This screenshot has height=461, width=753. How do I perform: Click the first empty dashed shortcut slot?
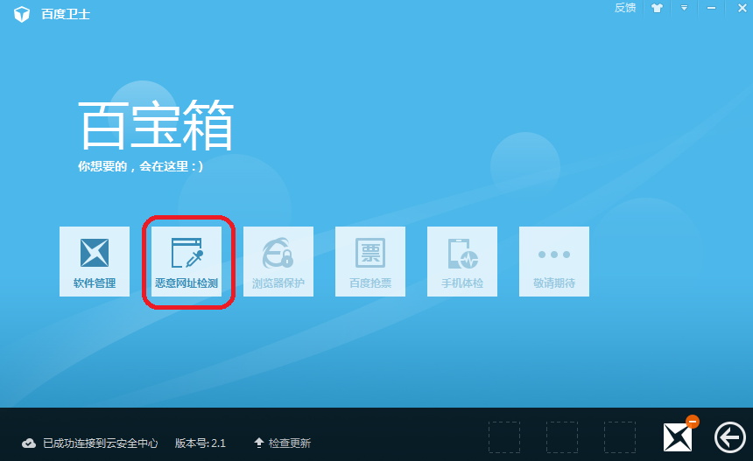[504, 437]
